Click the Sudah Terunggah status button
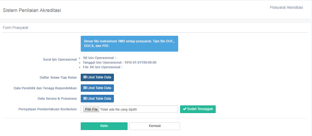This screenshot has width=312, height=136. tap(198, 109)
